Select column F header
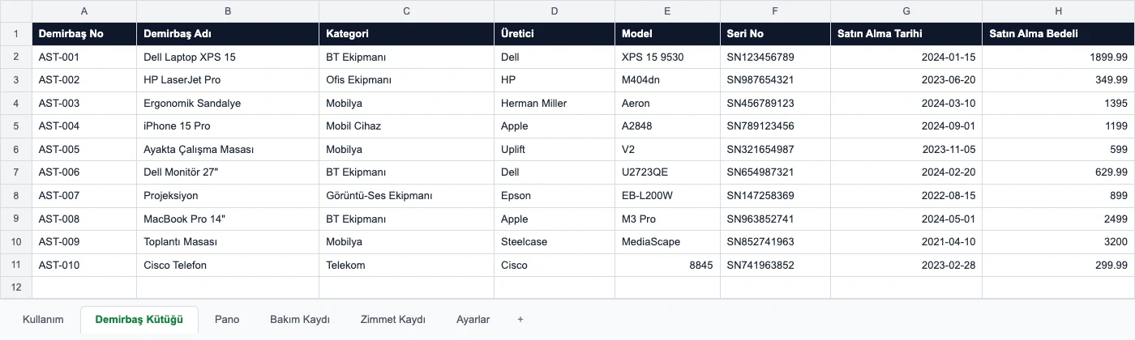The image size is (1135, 340). [x=775, y=11]
